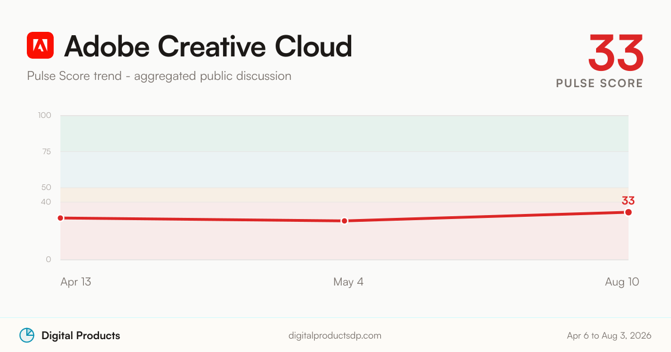Click the blue 50-75 score band

(344, 169)
